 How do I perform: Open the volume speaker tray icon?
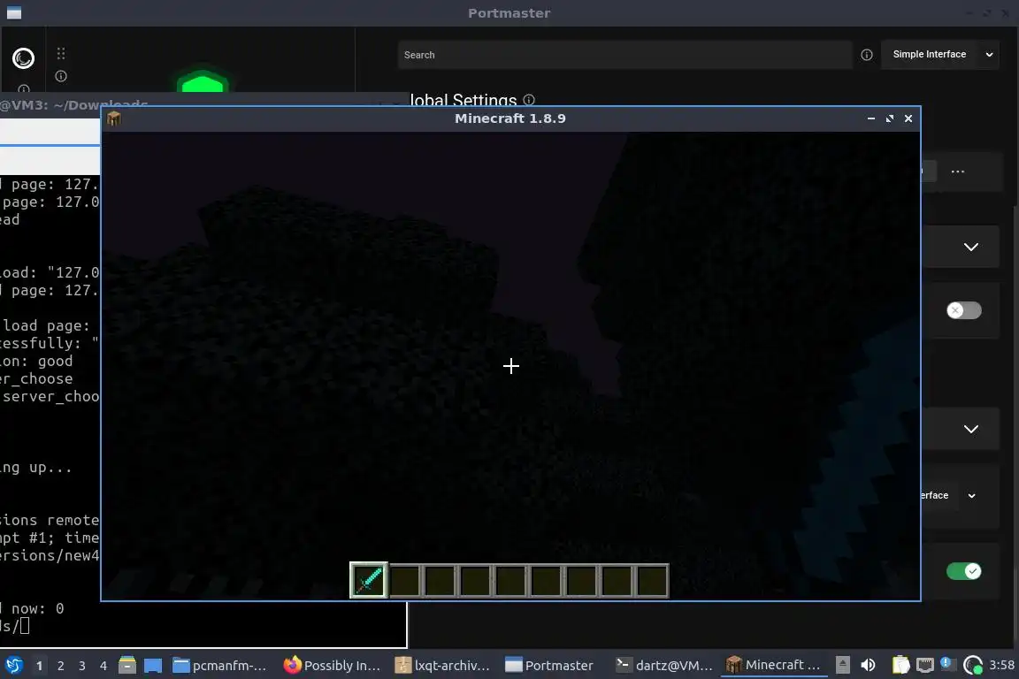point(868,665)
